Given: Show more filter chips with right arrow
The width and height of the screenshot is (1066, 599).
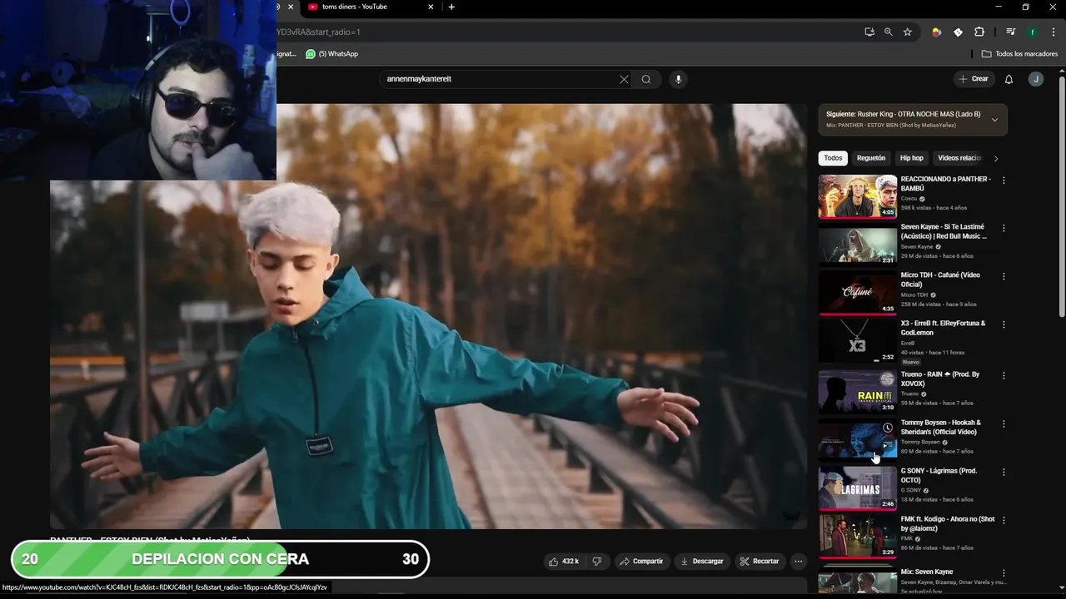Looking at the screenshot, I should pyautogui.click(x=996, y=158).
